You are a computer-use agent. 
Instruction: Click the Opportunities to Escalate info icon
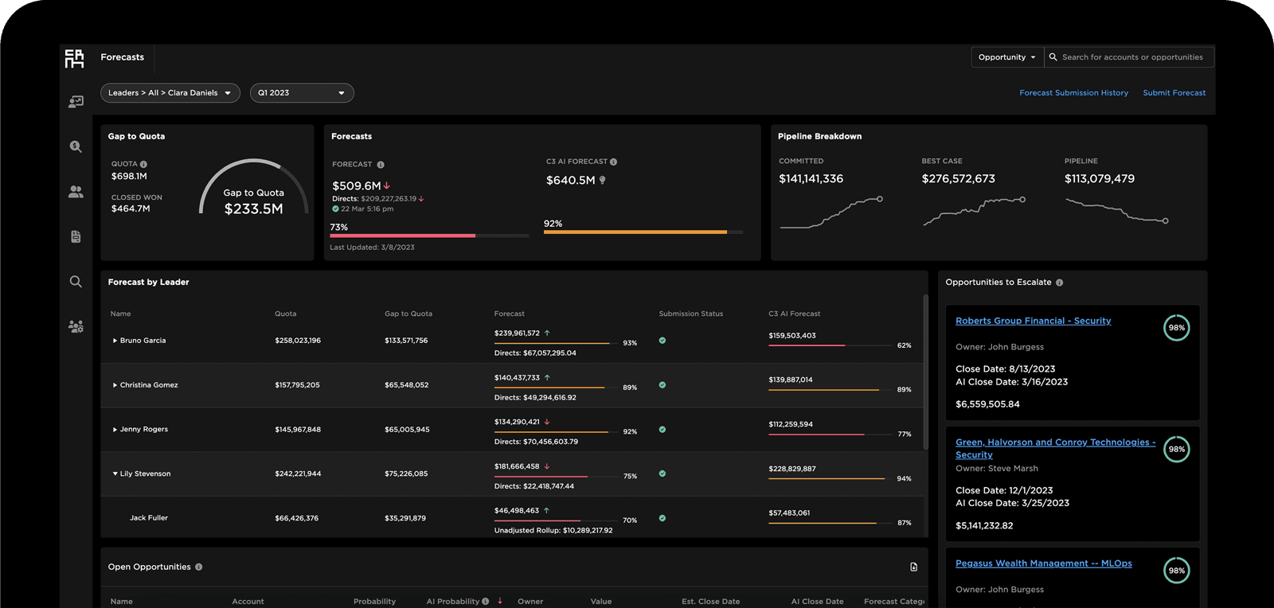(x=1059, y=283)
